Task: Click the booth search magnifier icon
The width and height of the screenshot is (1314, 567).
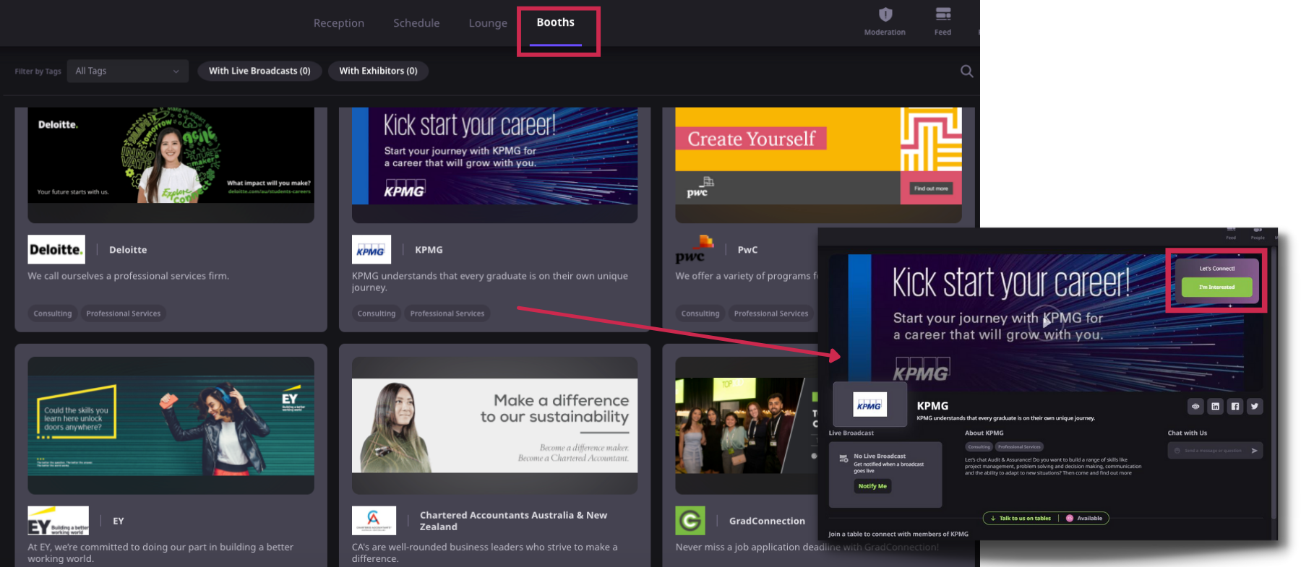Action: [x=966, y=71]
